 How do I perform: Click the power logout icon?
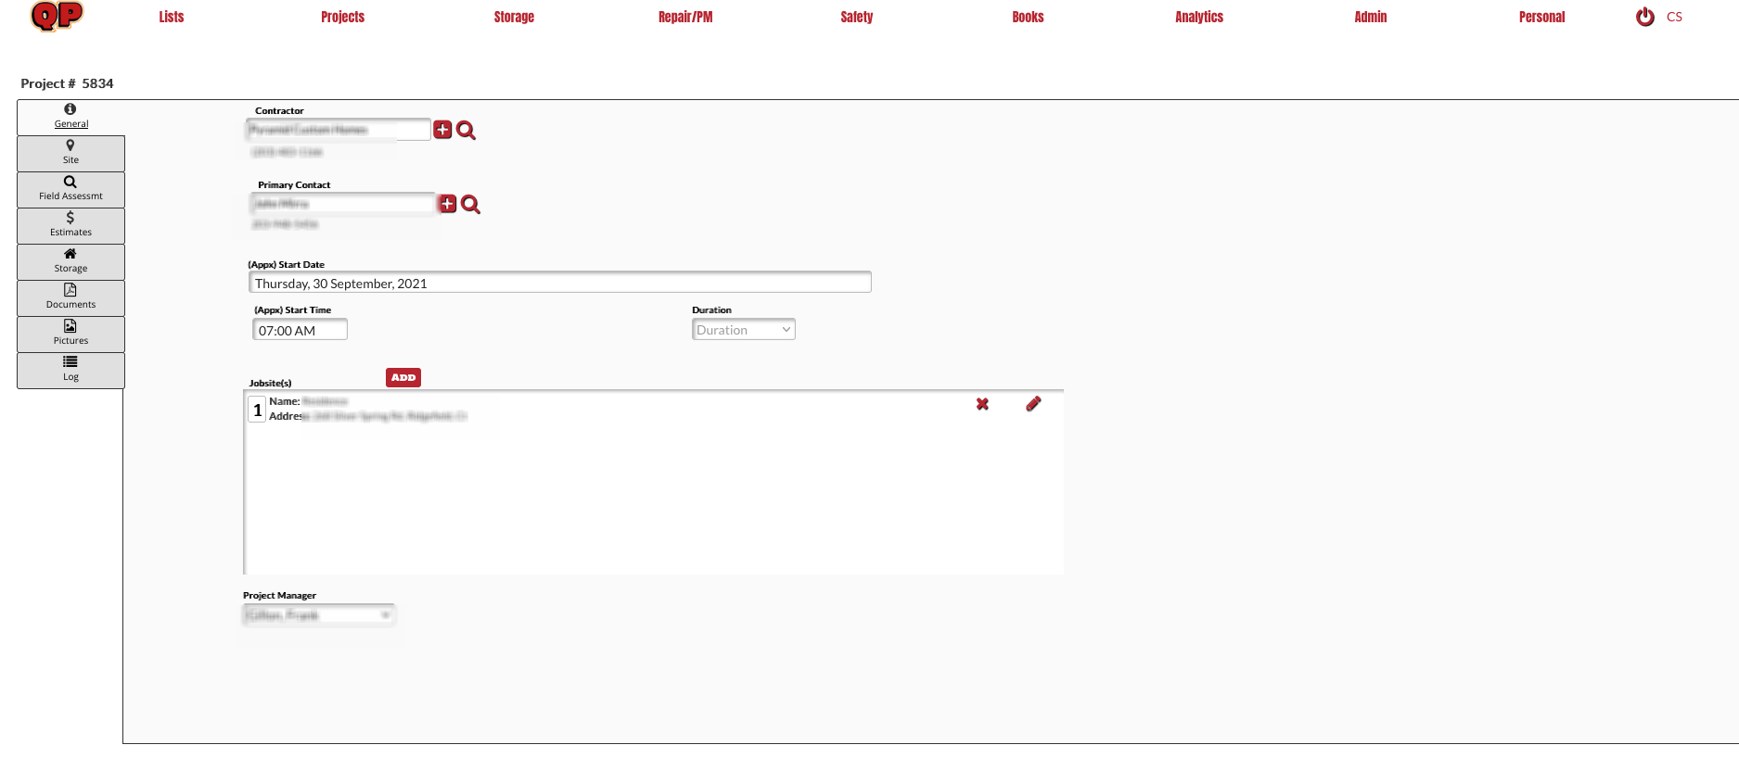point(1644,17)
